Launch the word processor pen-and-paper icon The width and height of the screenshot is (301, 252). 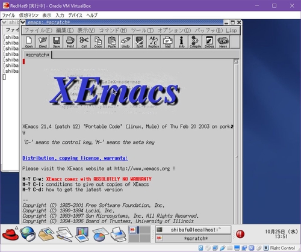(64, 234)
